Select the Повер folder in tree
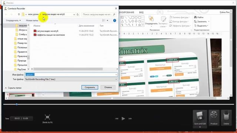 [x=20, y=43]
